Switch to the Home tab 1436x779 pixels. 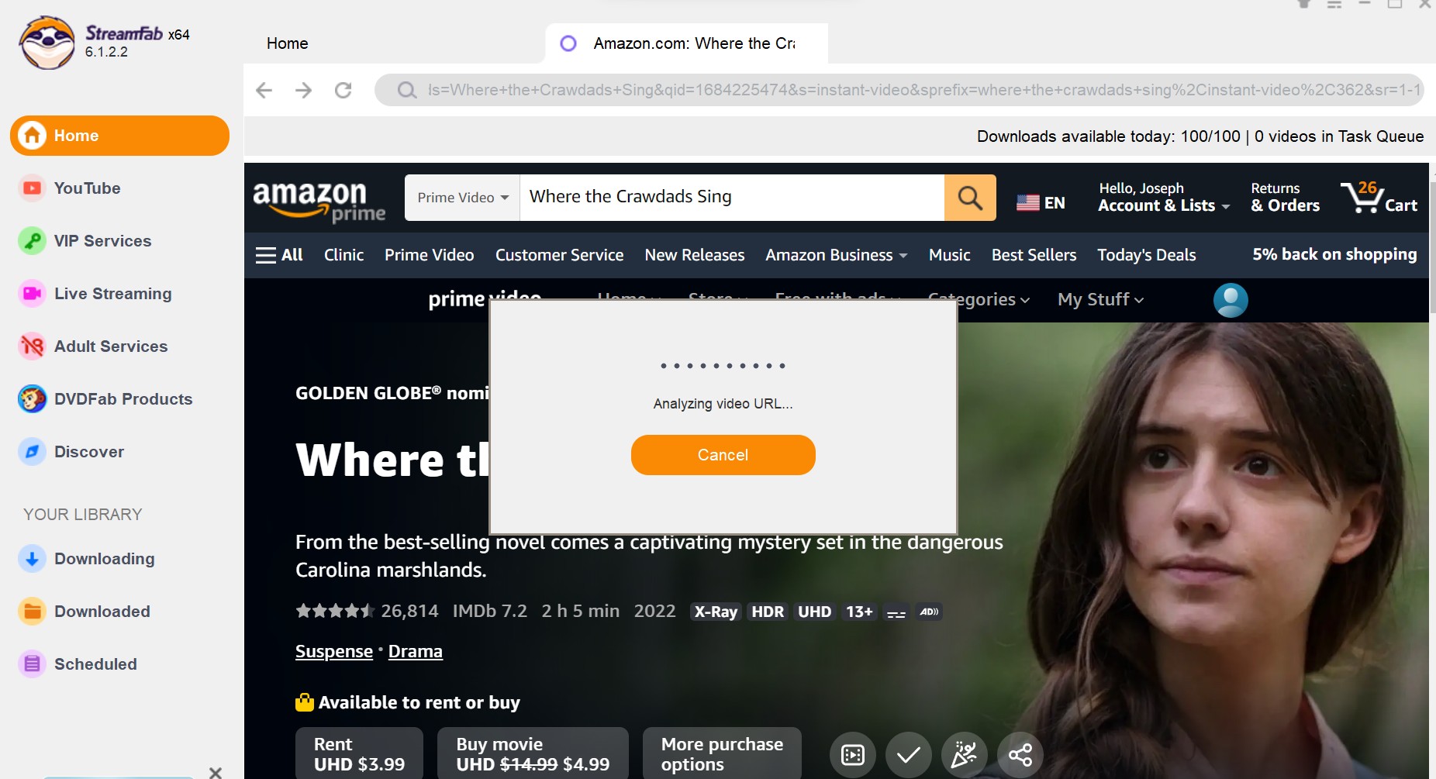pos(288,43)
